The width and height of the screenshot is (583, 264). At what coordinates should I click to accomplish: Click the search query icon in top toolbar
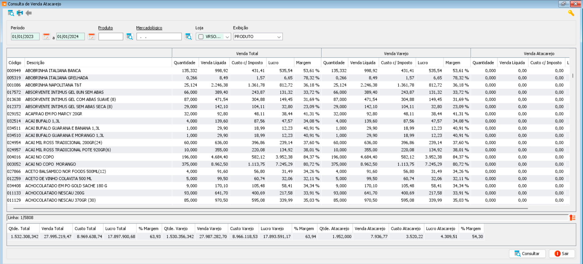click(x=11, y=13)
